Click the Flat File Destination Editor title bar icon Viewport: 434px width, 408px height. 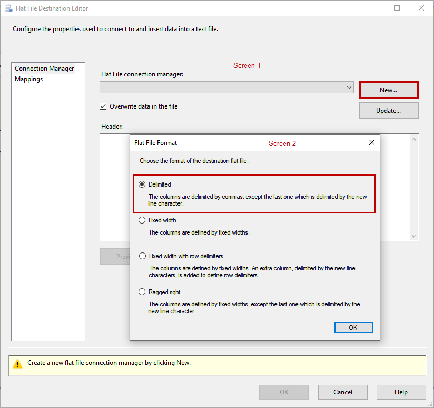[8, 8]
